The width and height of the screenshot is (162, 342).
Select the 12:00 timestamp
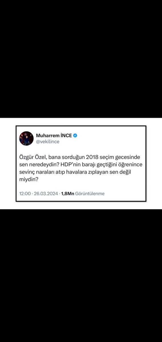25,194
